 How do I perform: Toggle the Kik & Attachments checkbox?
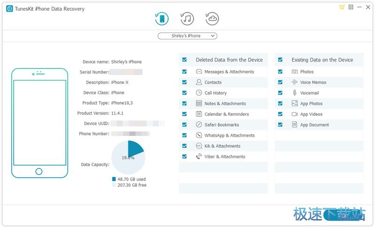pyautogui.click(x=184, y=146)
